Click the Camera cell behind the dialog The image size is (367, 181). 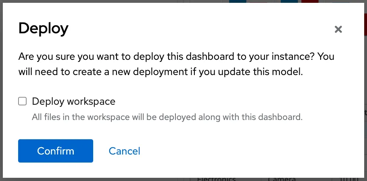282,179
